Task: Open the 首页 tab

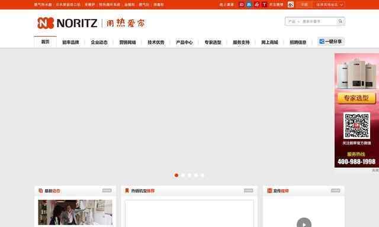Action: coord(45,42)
